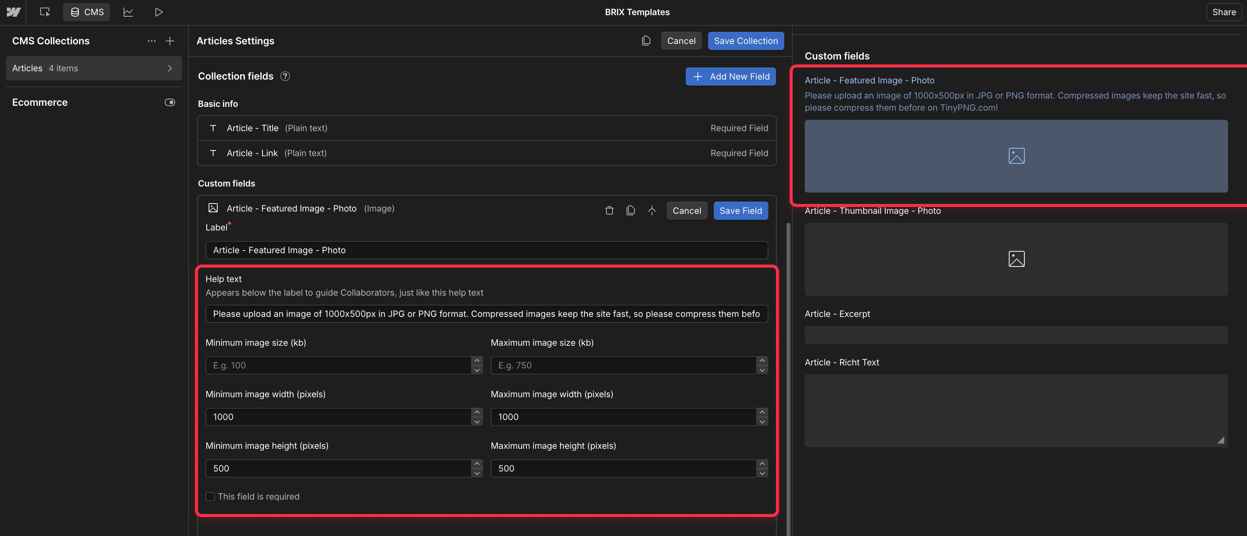
Task: Increase Maximum image size stepper up
Action: [x=762, y=361]
